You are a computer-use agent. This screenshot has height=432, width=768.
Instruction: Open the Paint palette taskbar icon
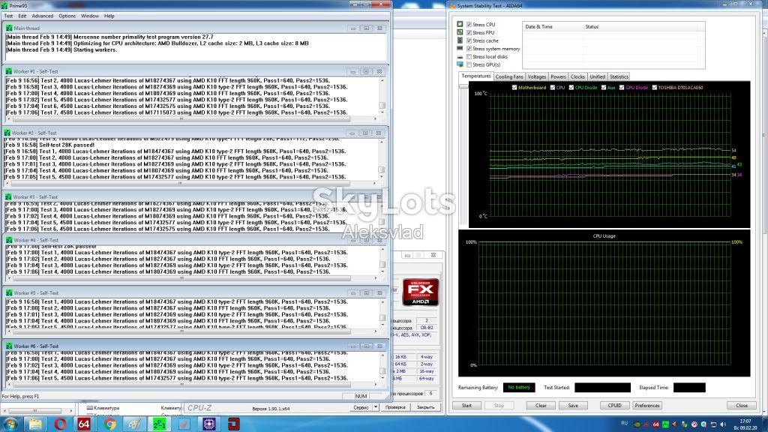coord(134,424)
